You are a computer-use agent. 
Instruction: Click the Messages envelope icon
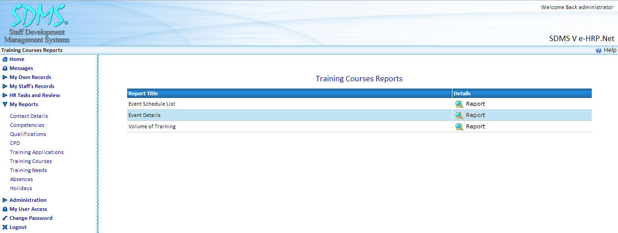[x=5, y=68]
